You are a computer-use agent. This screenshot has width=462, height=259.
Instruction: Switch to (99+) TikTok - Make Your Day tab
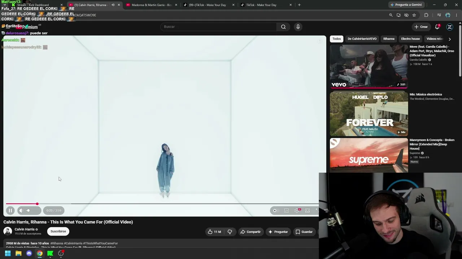[208, 5]
